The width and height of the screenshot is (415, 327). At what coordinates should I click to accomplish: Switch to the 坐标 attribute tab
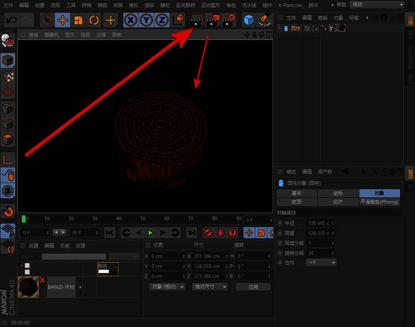coord(338,193)
